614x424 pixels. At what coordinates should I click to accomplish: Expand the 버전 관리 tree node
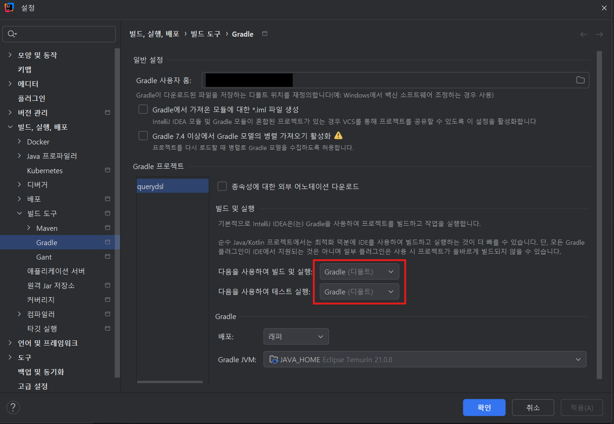[10, 112]
